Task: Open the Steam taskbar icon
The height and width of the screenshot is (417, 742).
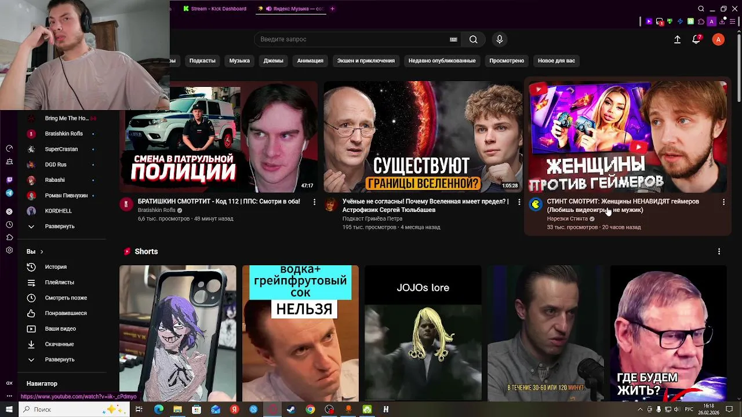Action: point(291,409)
